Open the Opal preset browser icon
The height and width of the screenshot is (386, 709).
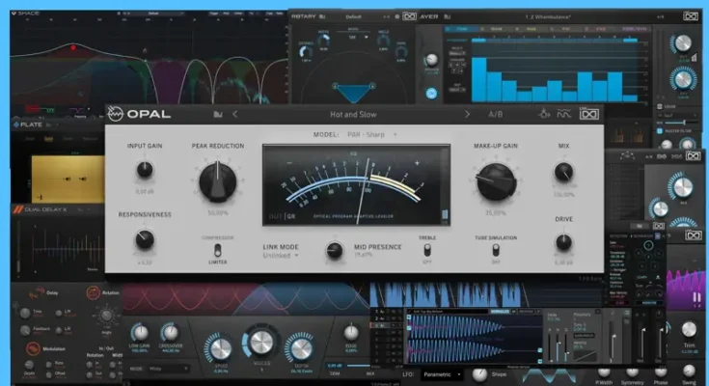tap(217, 114)
